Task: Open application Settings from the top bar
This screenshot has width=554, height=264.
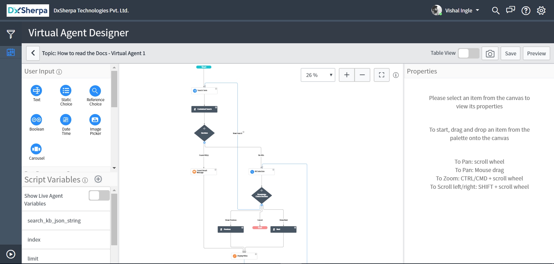Action: [x=541, y=10]
